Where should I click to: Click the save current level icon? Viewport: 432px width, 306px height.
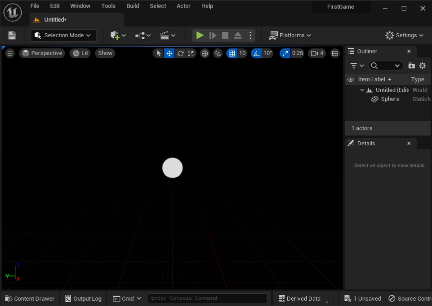click(12, 35)
